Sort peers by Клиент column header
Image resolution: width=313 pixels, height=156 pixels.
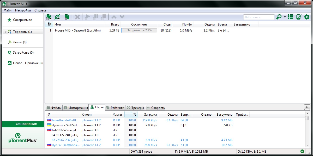point(96,115)
